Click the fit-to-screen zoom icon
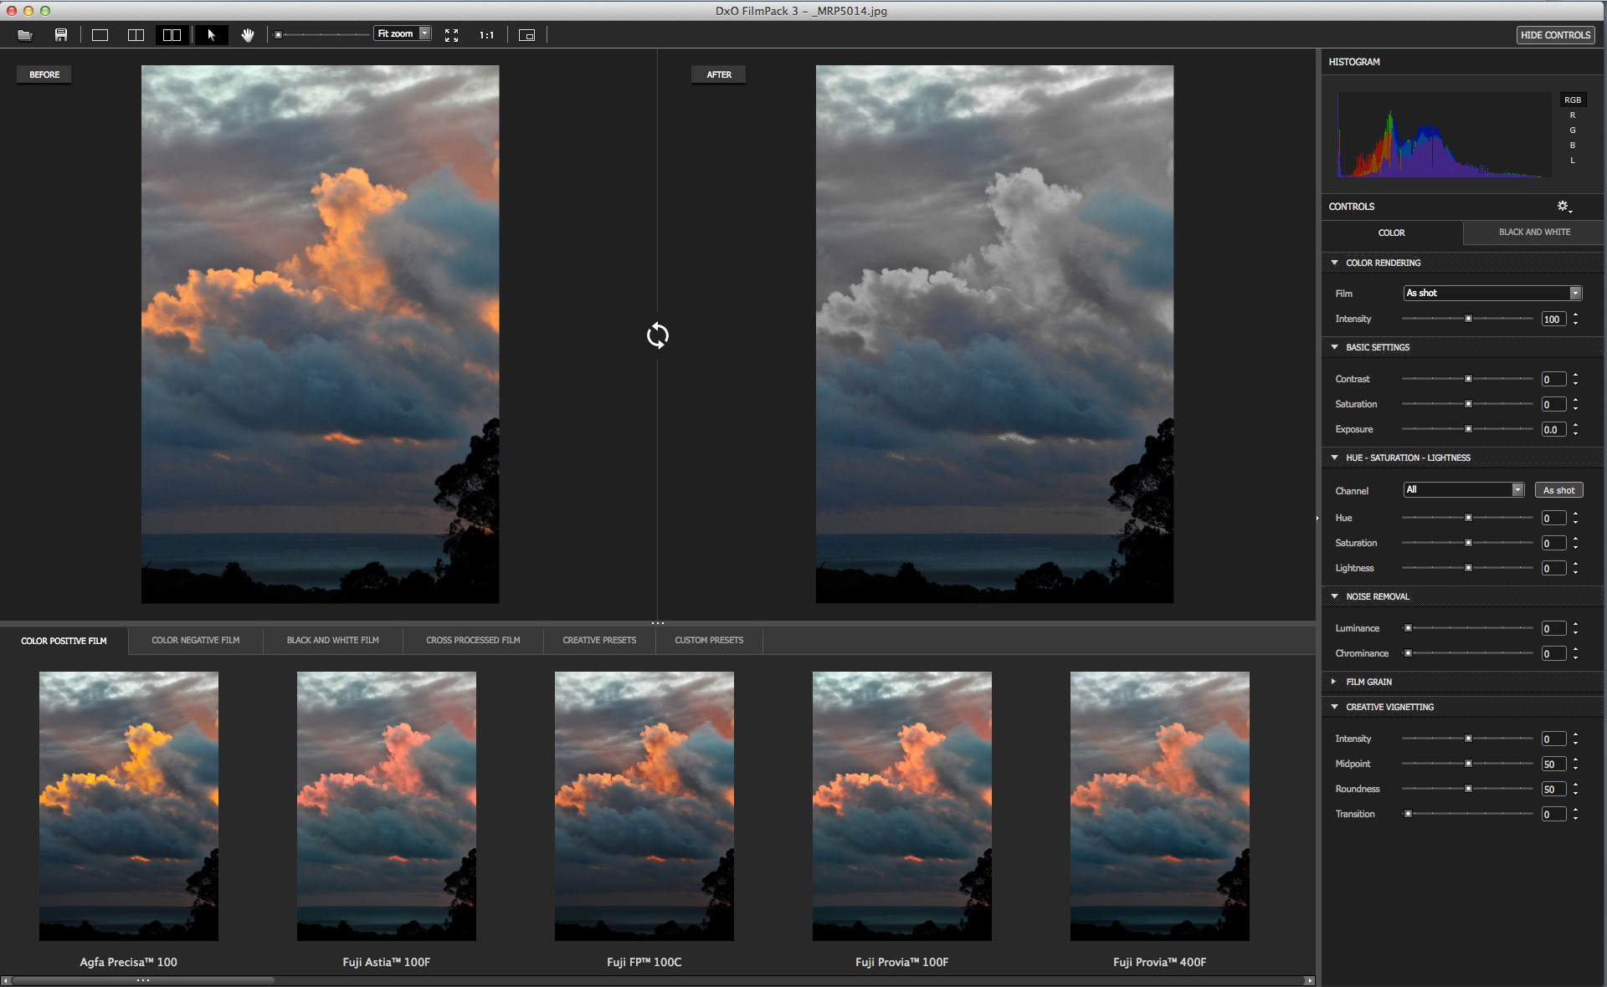Viewport: 1607px width, 987px height. pos(452,35)
